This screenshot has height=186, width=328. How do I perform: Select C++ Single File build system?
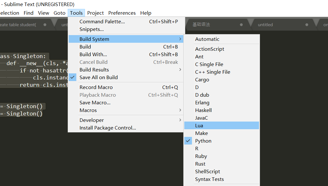[222, 72]
